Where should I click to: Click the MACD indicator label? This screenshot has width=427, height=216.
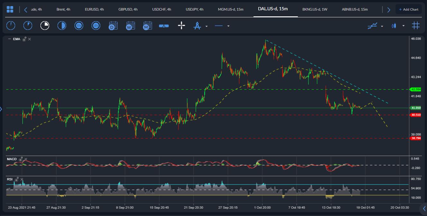tap(12, 159)
